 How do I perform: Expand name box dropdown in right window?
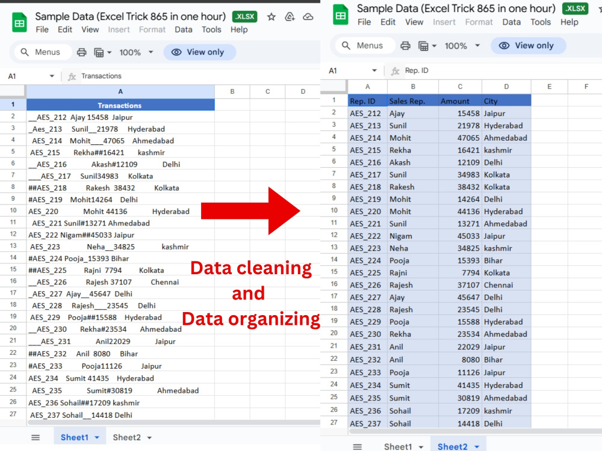(x=374, y=70)
